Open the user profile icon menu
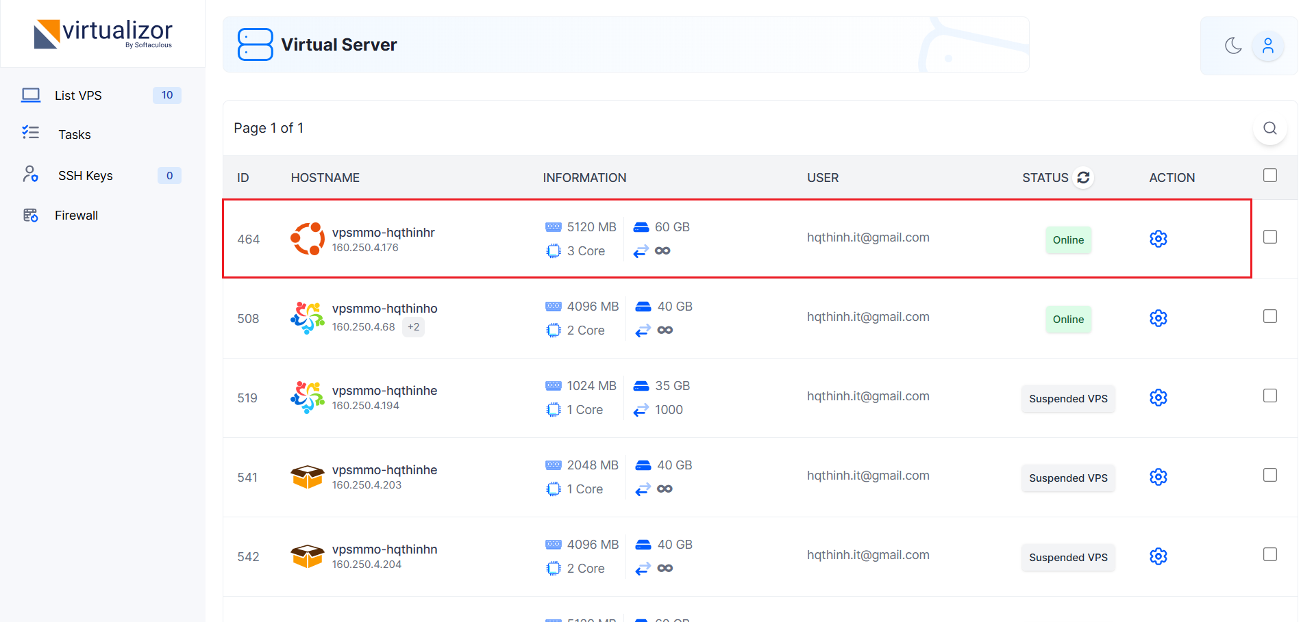 tap(1267, 46)
